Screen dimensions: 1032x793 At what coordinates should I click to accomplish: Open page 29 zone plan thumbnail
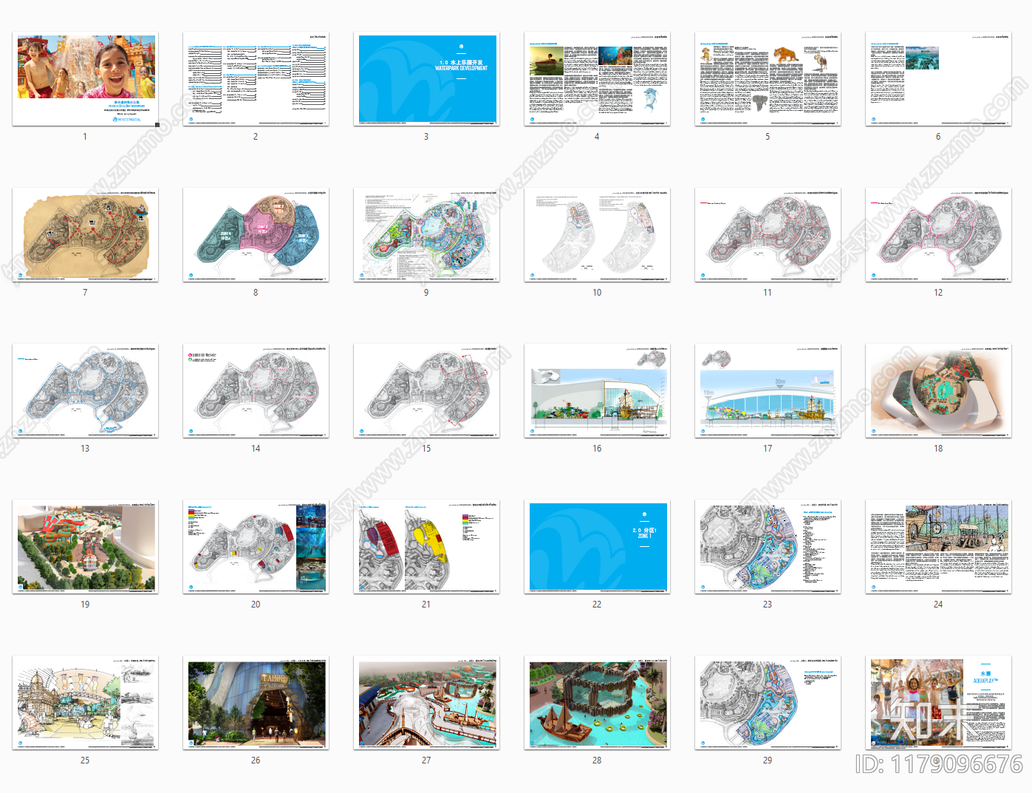[x=768, y=703]
